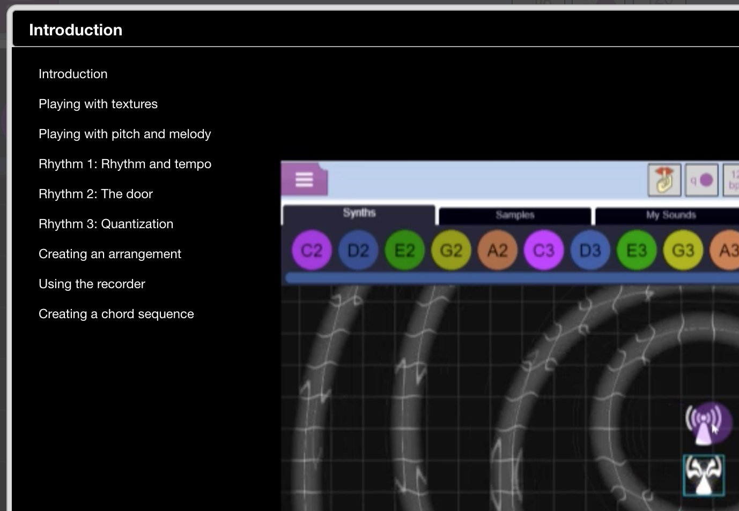Screen dimensions: 739x511
Task: Click the teal-framed sound emitter icon
Action: (704, 475)
